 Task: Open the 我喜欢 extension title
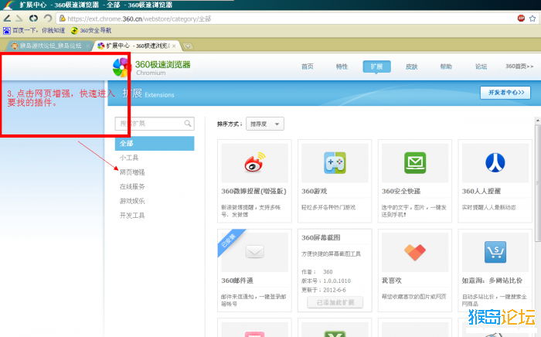point(392,281)
